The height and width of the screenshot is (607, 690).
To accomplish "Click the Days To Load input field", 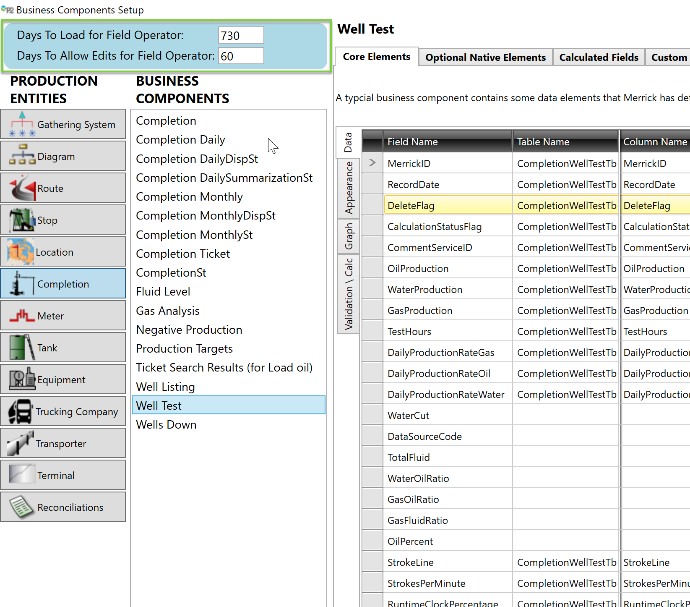I will click(x=241, y=36).
